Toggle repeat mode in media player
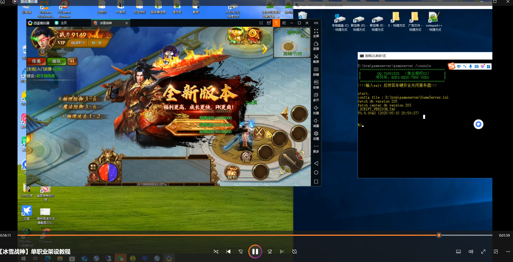The image size is (513, 262). pyautogui.click(x=295, y=252)
